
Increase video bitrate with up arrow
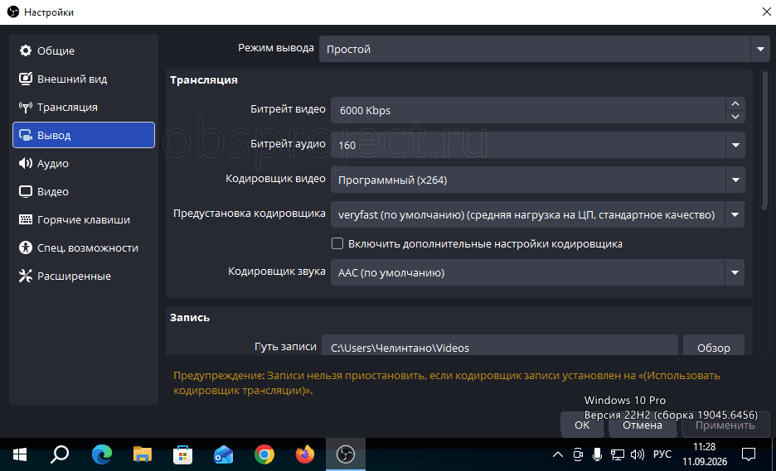click(735, 103)
